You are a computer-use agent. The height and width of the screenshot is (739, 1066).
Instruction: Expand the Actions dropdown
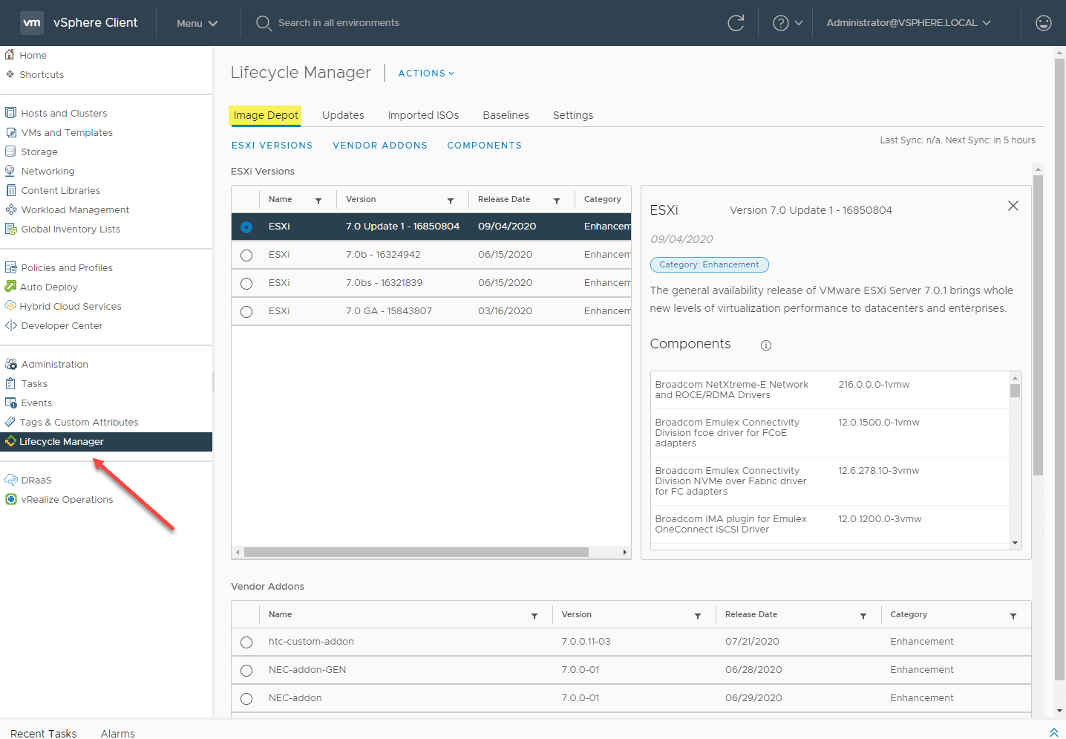426,73
